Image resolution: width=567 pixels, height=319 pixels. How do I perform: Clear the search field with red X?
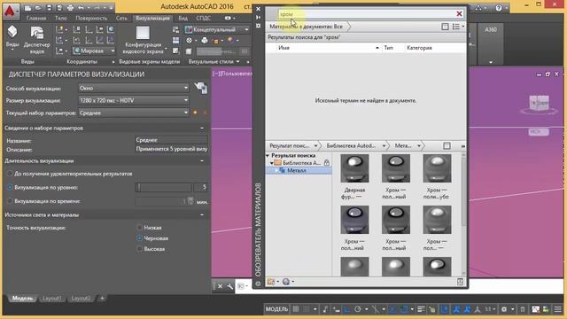point(459,14)
